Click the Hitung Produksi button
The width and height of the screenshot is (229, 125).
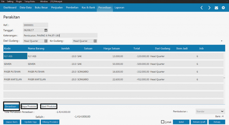point(50,122)
